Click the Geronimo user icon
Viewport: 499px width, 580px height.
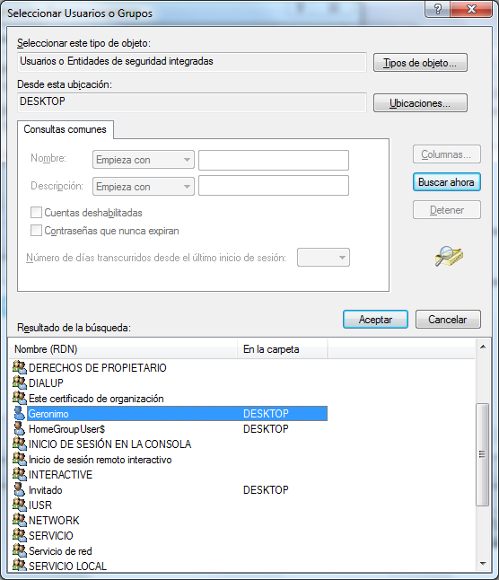19,413
